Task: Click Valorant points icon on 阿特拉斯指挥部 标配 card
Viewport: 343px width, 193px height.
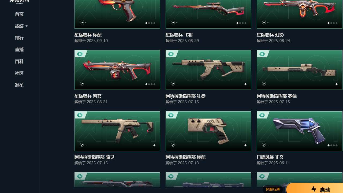Action: point(173,145)
